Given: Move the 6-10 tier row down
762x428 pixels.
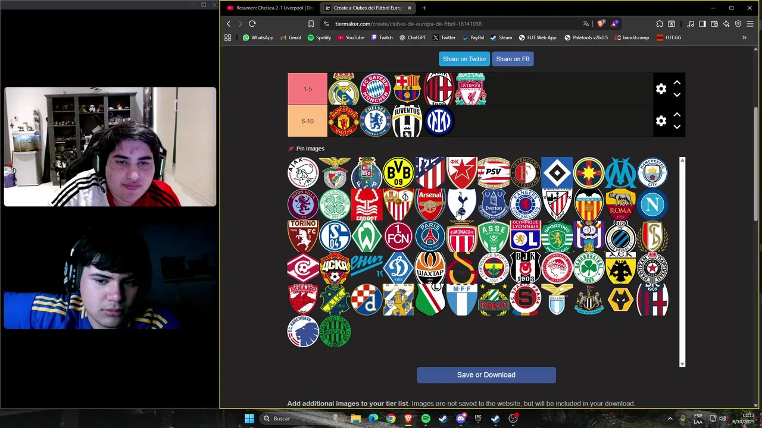Looking at the screenshot, I should (x=677, y=127).
